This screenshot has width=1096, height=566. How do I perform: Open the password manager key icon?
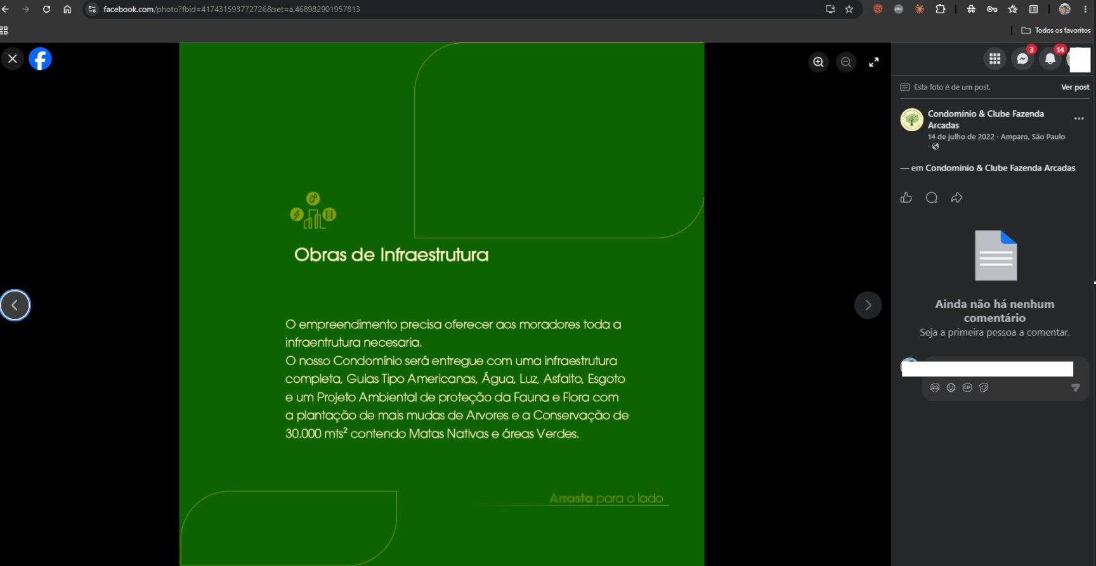(x=992, y=9)
